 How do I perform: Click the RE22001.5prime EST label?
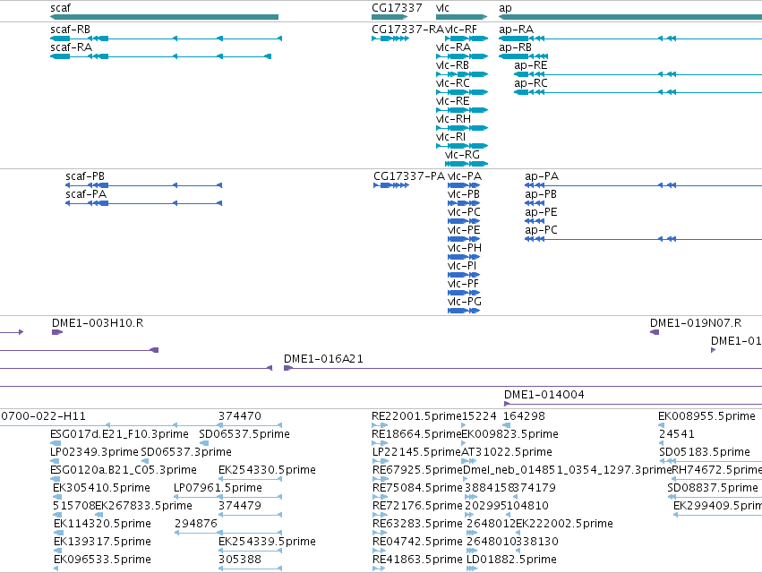[416, 416]
